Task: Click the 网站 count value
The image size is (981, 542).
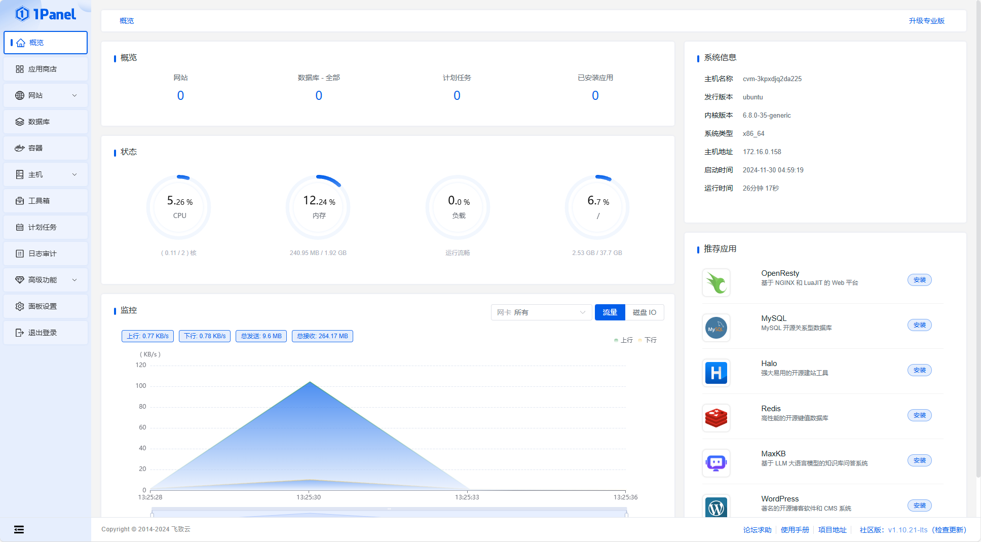Action: 180,95
